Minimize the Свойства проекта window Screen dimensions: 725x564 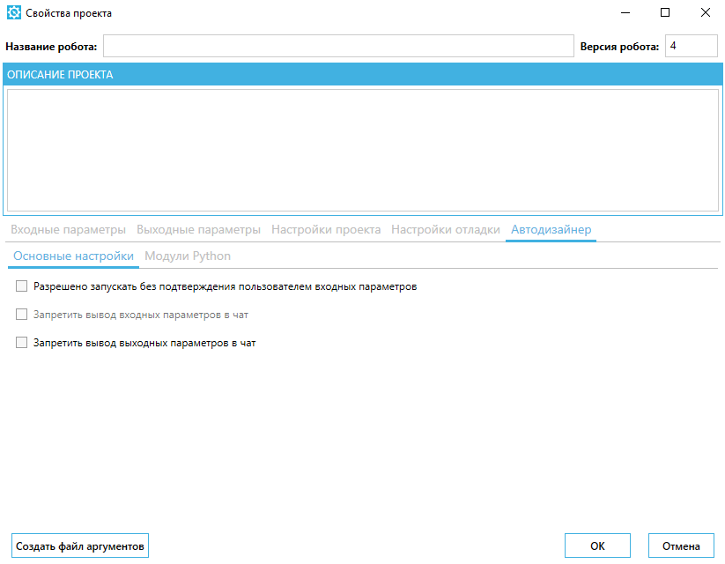coord(625,12)
